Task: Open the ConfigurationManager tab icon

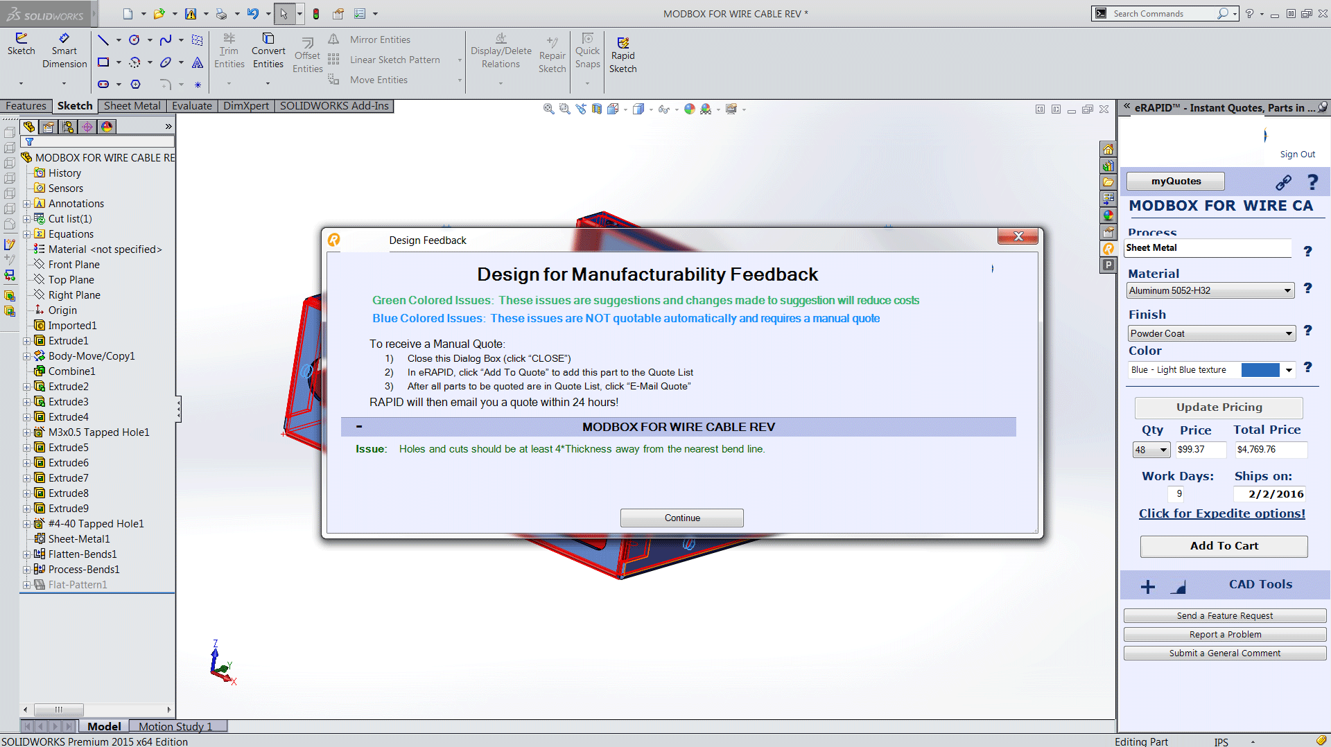Action: coord(68,127)
